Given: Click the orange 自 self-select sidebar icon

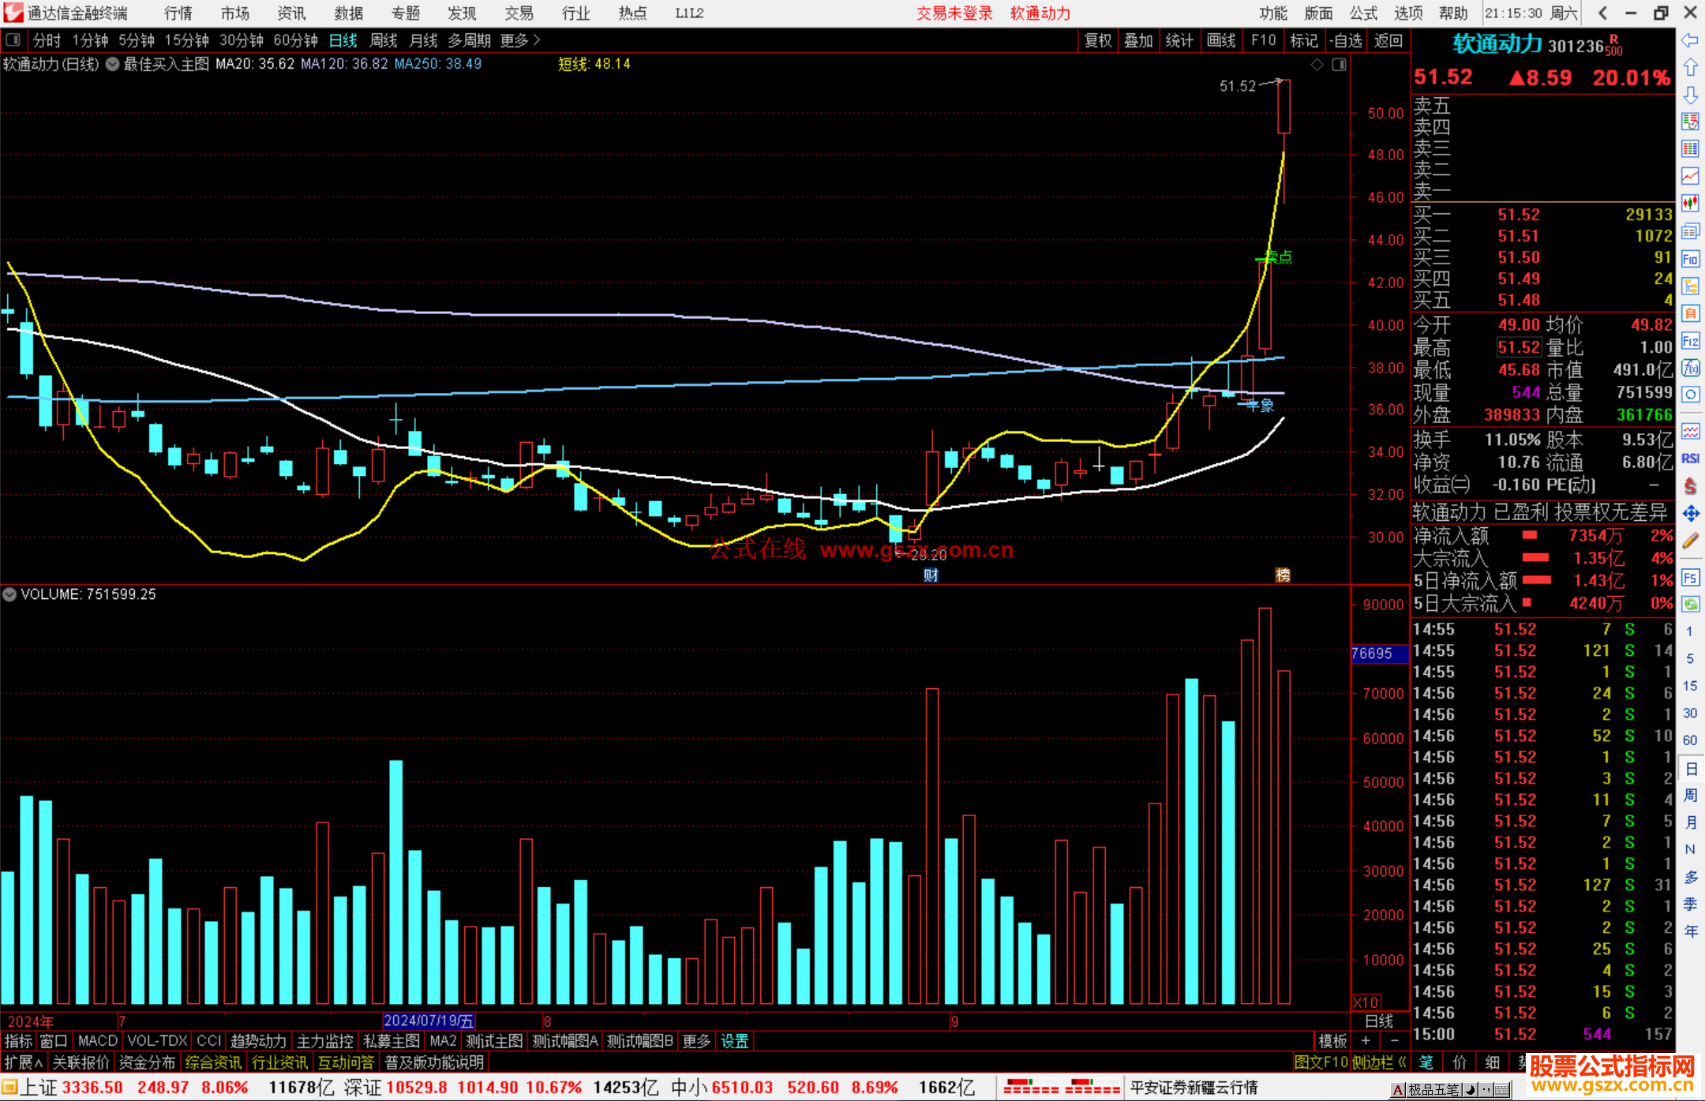Looking at the screenshot, I should coord(1690,313).
